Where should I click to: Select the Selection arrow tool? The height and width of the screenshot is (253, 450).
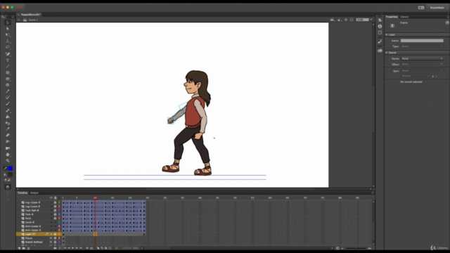tap(8, 22)
